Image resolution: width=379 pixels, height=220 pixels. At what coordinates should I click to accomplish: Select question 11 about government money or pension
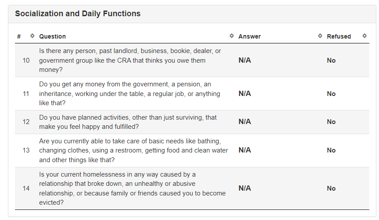tap(130, 94)
